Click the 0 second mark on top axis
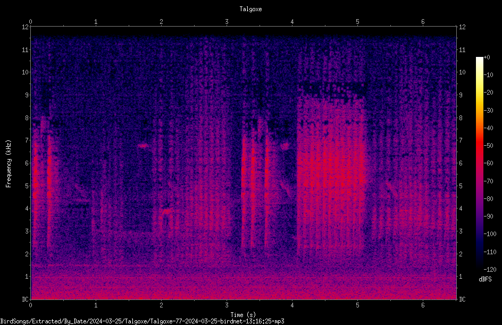502x325 pixels. (30, 22)
